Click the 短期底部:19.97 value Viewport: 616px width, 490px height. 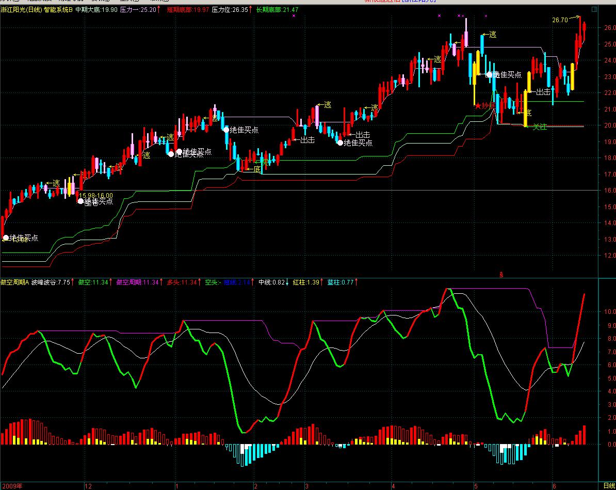(x=188, y=9)
